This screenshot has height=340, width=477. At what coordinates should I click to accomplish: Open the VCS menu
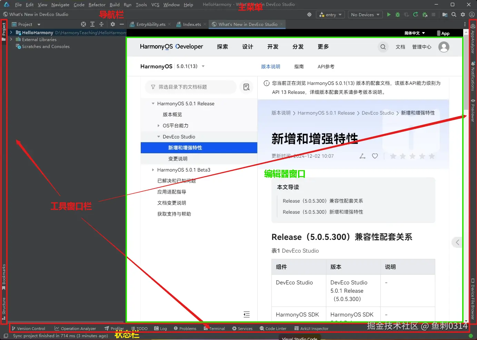coord(155,4)
